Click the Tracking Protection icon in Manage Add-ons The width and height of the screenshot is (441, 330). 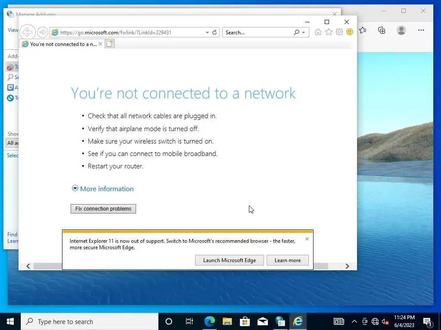tap(10, 98)
